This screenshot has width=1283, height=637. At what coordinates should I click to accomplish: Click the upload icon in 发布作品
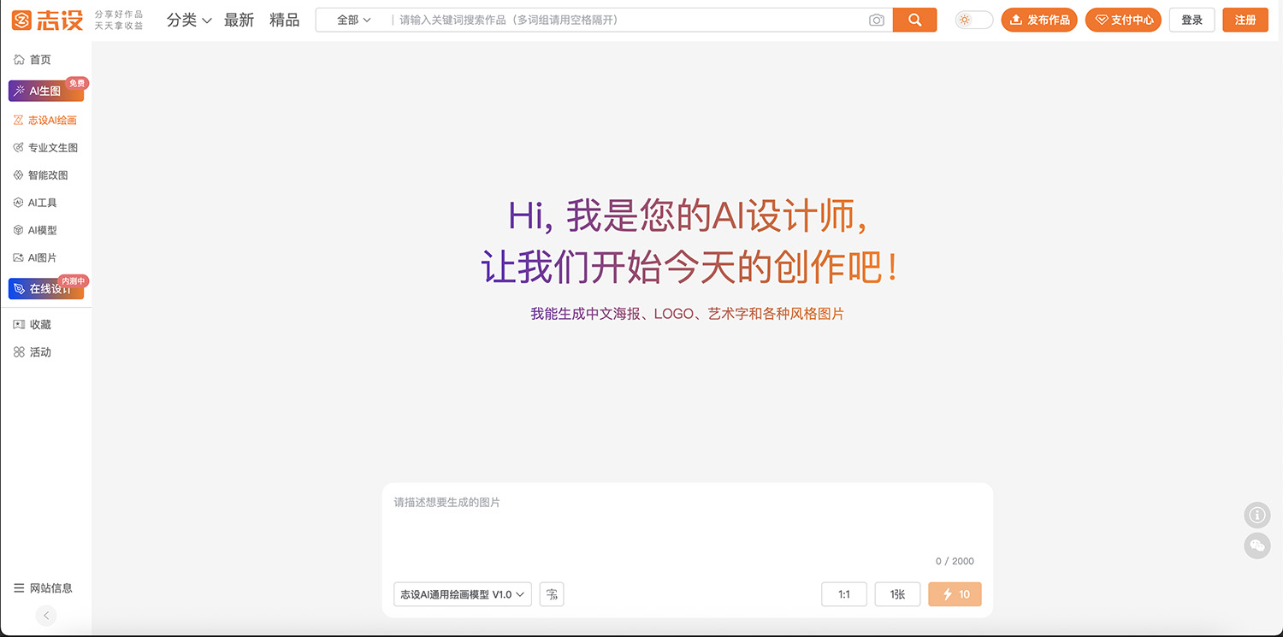(x=1016, y=20)
